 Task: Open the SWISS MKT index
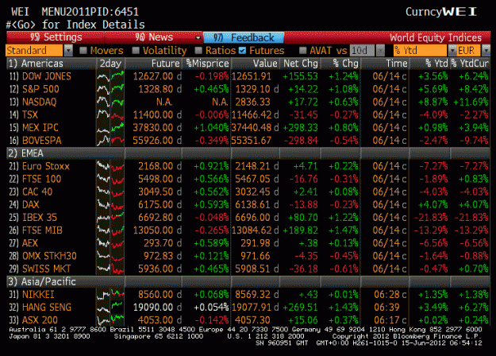[x=47, y=269]
